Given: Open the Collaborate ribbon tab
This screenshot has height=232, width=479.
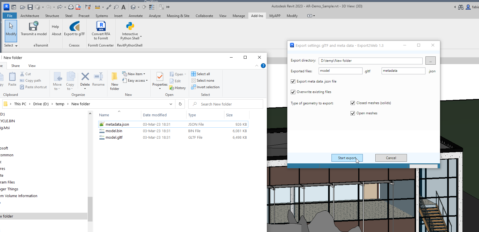Looking at the screenshot, I should pos(204,16).
